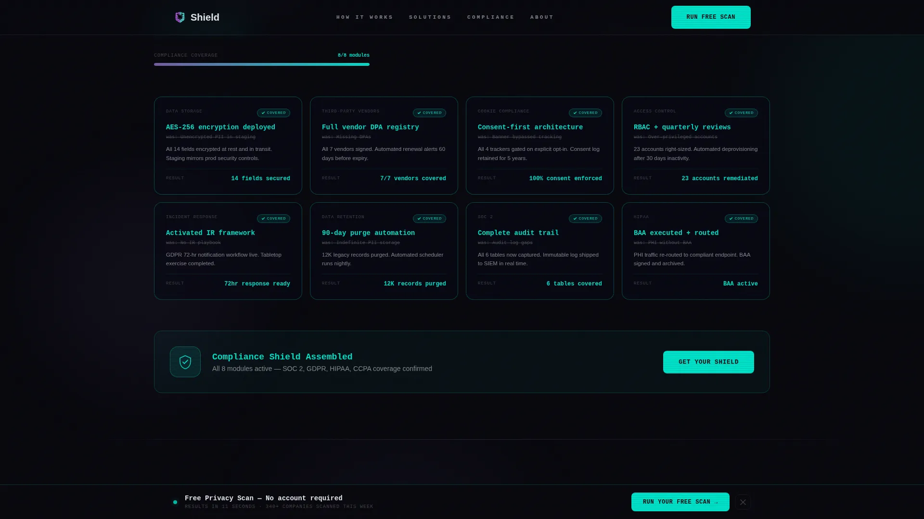Go to Compliance nav link
The image size is (924, 519).
[490, 17]
